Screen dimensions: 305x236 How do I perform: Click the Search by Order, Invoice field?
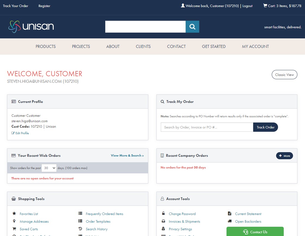coord(207,127)
